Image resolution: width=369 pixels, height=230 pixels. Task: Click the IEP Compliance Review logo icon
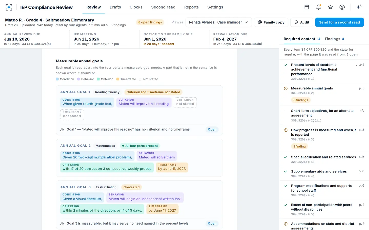[9, 7]
